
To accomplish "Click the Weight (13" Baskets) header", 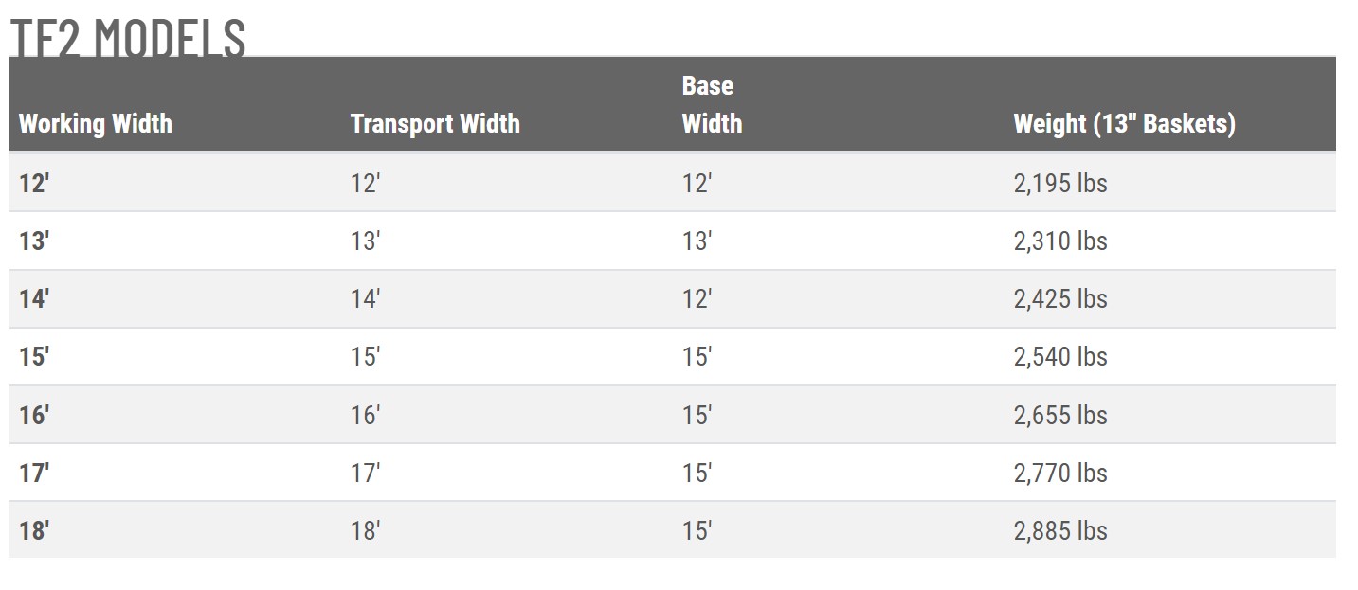I will click(x=1124, y=124).
